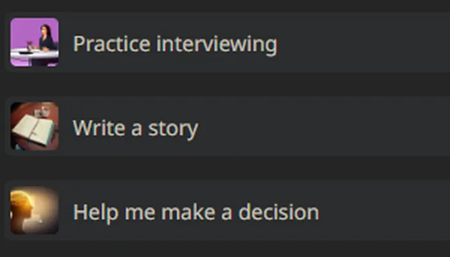Image resolution: width=450 pixels, height=257 pixels.
Task: Select the open notebook and pen image
Action: [34, 127]
